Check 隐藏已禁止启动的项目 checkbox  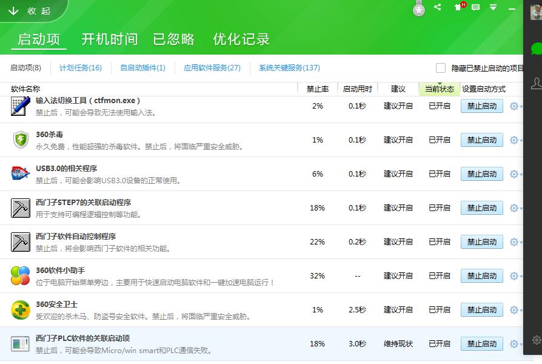[x=440, y=68]
